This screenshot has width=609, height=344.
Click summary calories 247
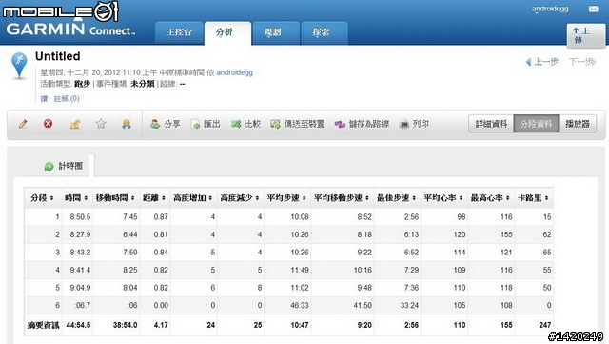(545, 325)
